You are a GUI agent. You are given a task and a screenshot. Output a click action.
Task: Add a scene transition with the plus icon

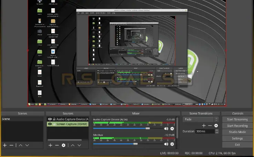(204, 125)
